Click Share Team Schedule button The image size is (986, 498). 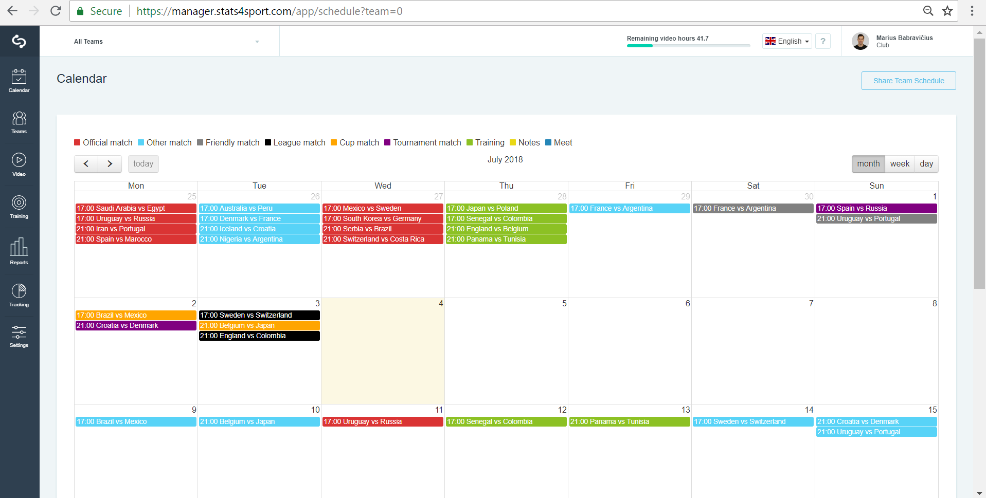(908, 81)
